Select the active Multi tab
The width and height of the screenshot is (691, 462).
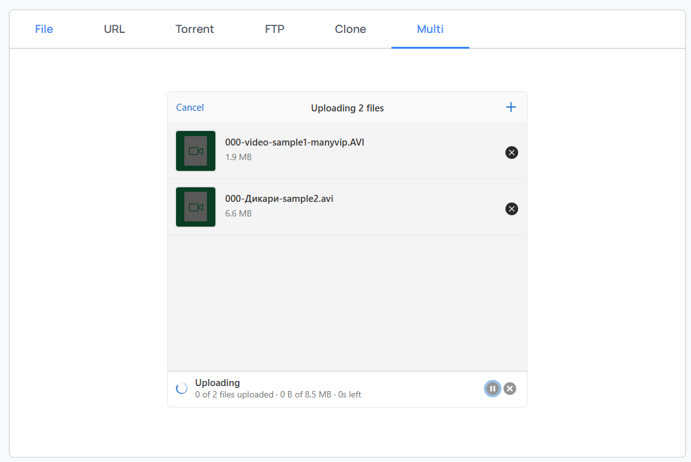(x=430, y=28)
